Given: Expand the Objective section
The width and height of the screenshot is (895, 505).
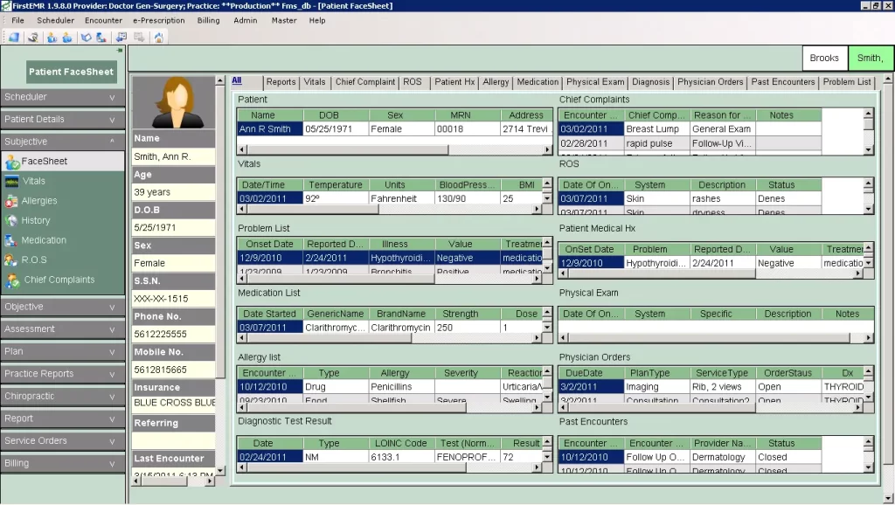Looking at the screenshot, I should coord(61,307).
